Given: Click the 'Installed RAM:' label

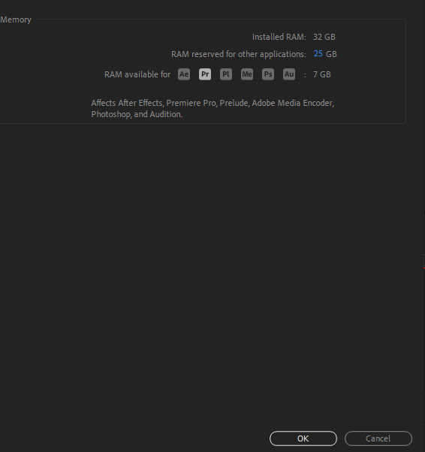Looking at the screenshot, I should (x=279, y=37).
